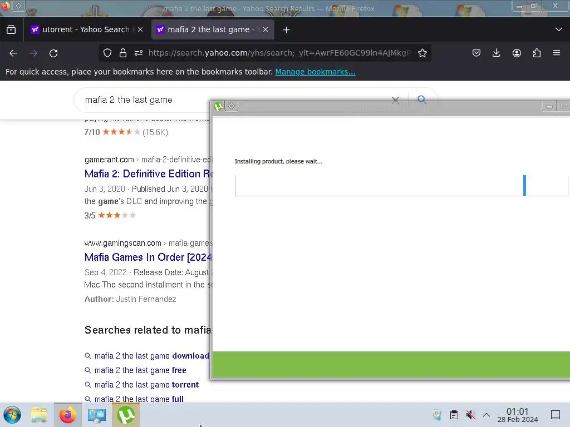Open the Start menu orb
Image resolution: width=570 pixels, height=427 pixels.
click(12, 415)
